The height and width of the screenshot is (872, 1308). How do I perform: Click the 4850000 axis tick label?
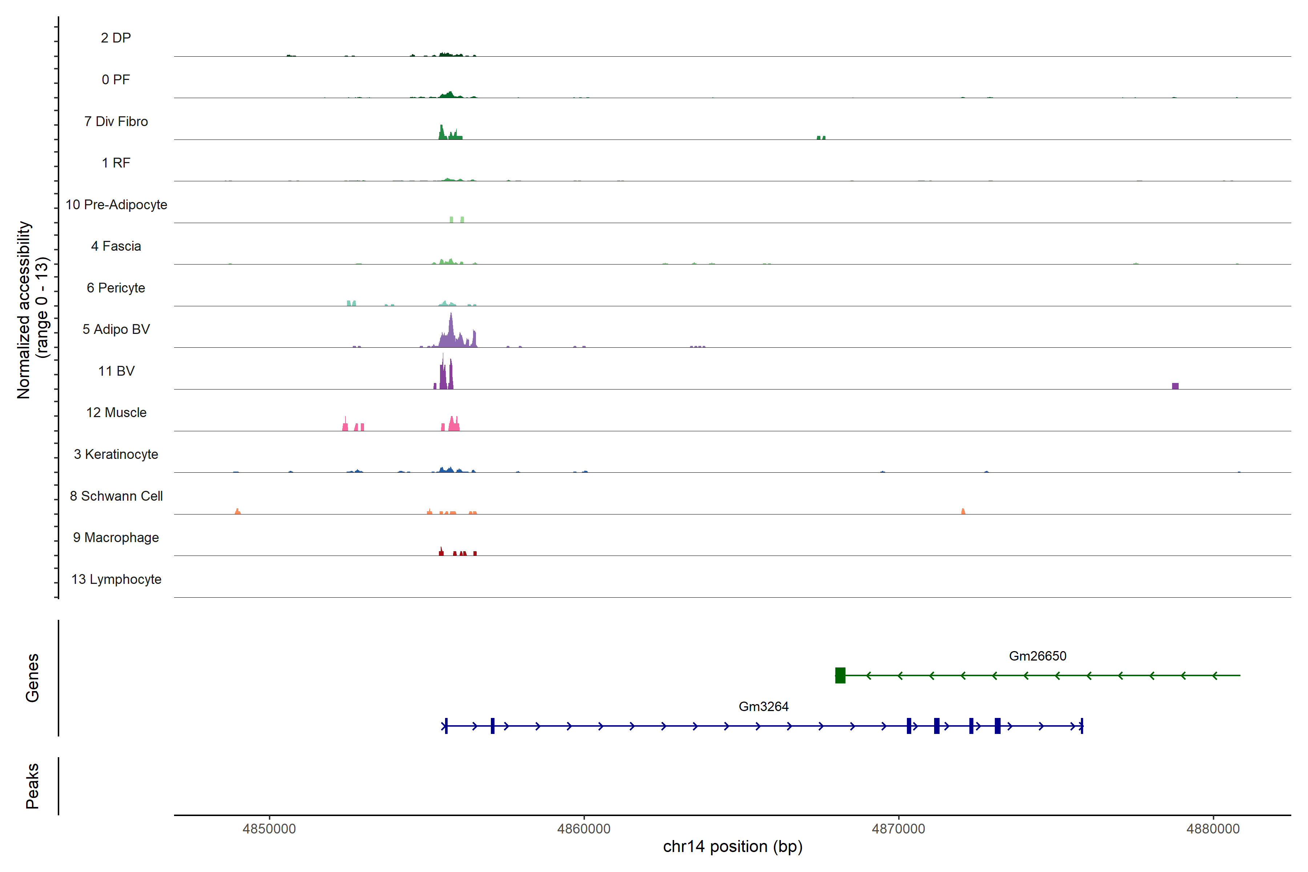tap(269, 829)
